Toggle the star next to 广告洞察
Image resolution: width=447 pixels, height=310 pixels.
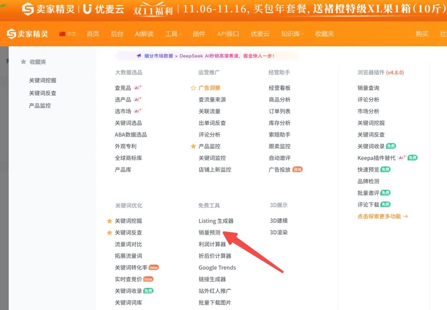point(193,88)
